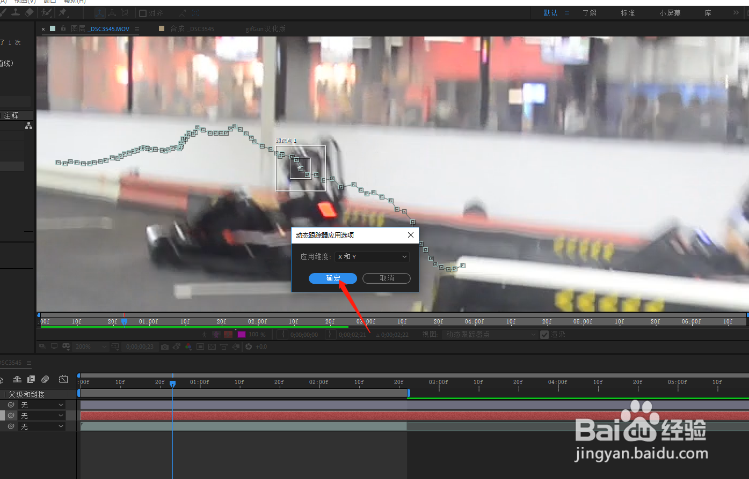Select the Clone Stamp tool
The width and height of the screenshot is (749, 479).
pos(16,12)
